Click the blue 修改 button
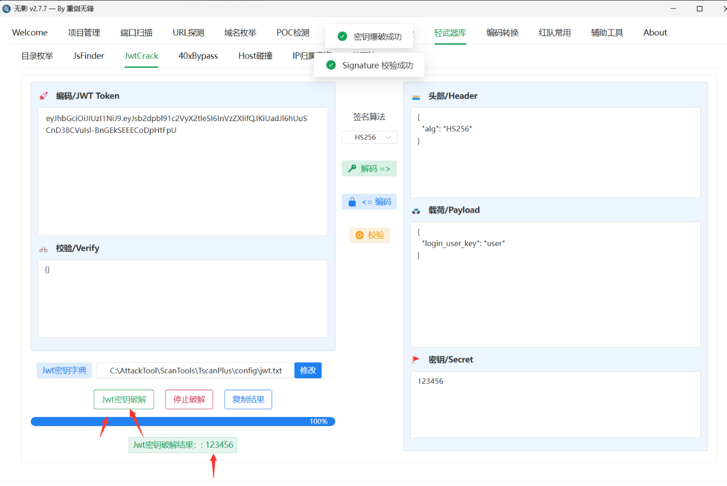 tap(307, 370)
